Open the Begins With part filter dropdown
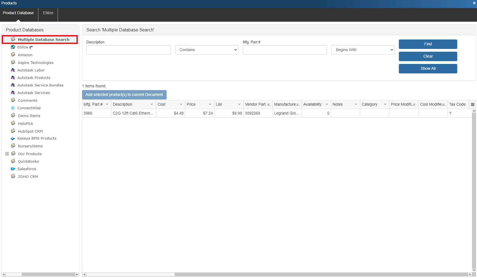477x278 pixels. [x=363, y=50]
